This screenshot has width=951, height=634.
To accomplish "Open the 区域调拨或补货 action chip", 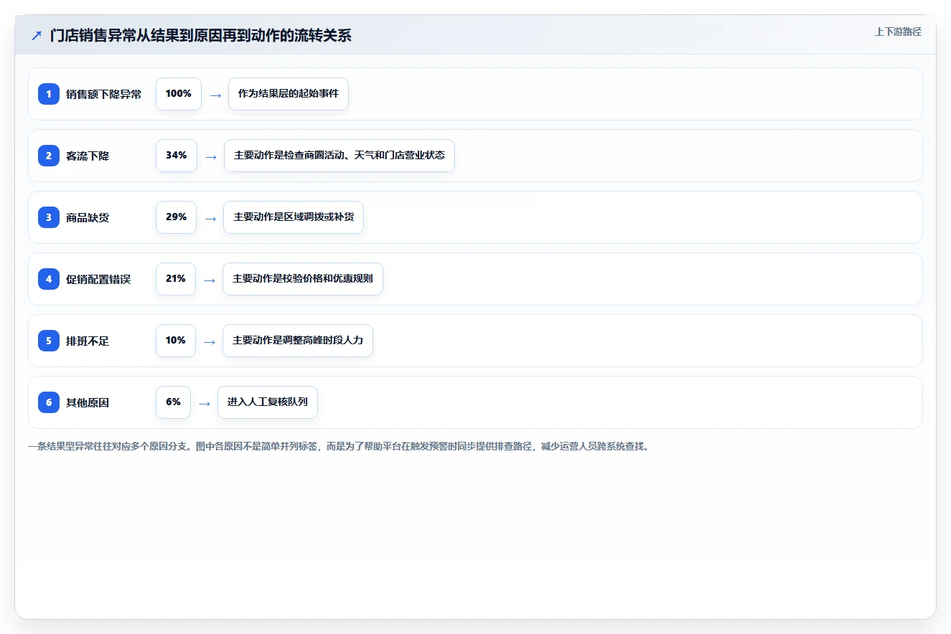I will [x=294, y=217].
